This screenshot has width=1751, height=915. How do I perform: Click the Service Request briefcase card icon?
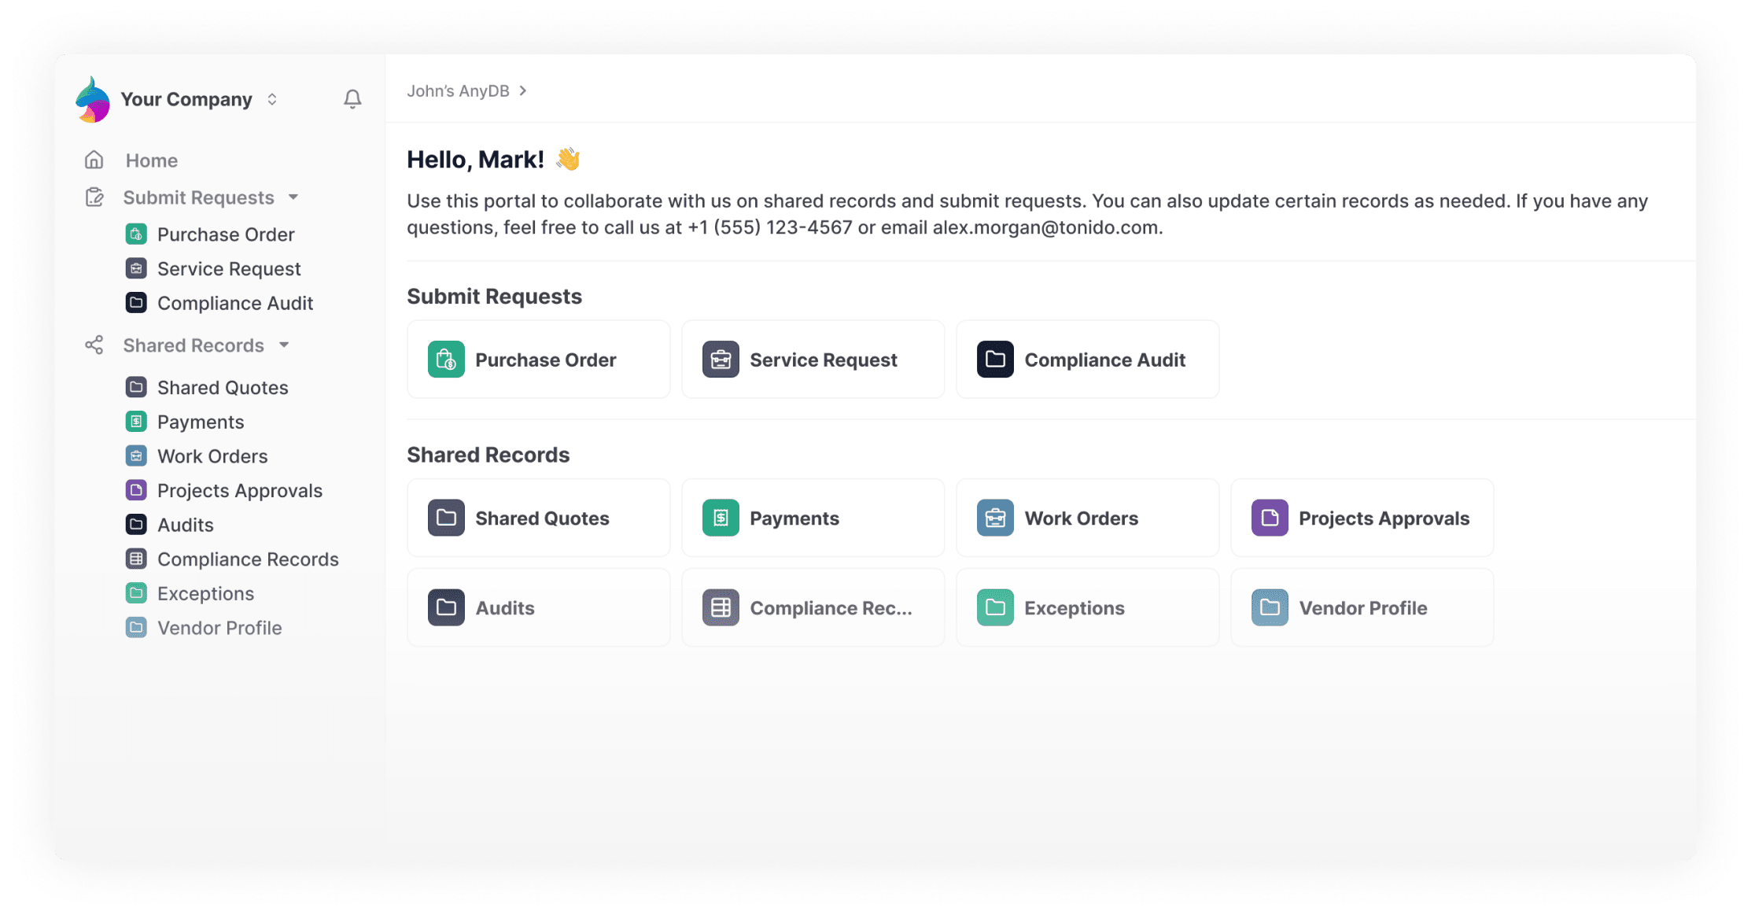[x=721, y=360]
